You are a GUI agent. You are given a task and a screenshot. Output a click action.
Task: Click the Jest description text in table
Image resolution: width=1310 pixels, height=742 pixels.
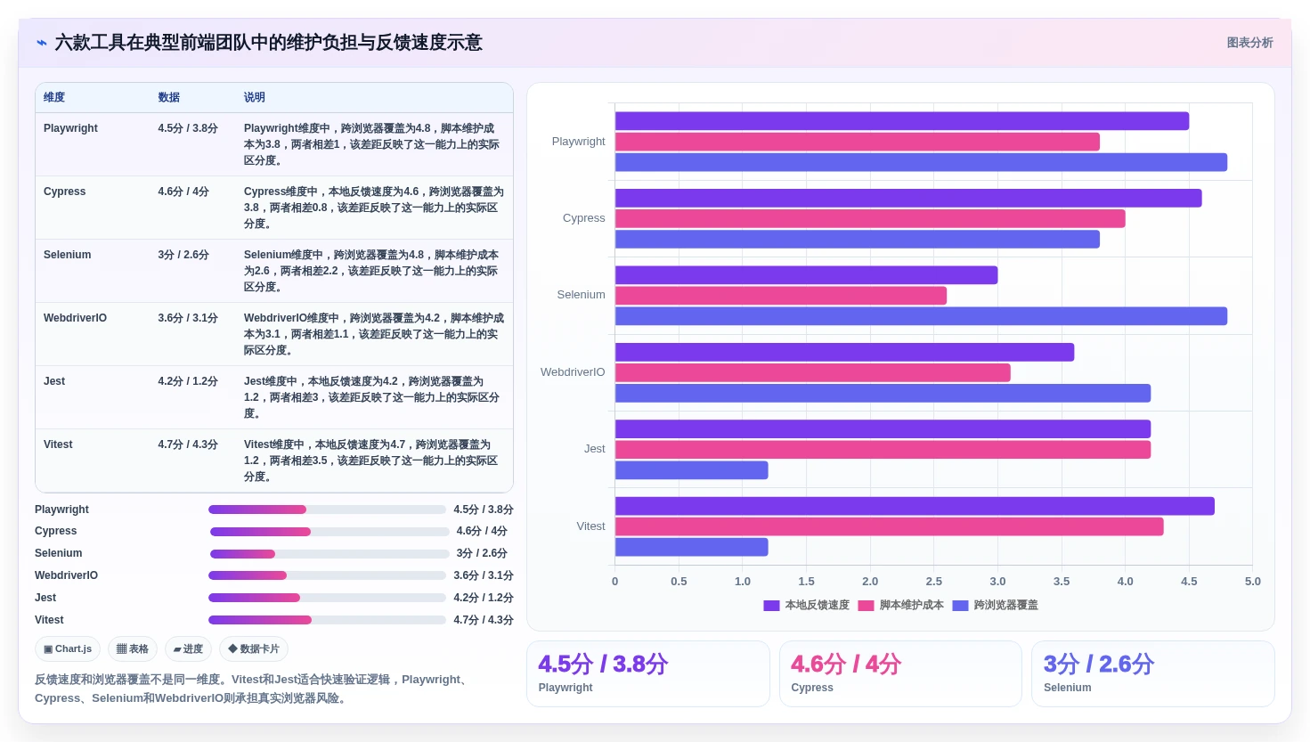coord(371,397)
